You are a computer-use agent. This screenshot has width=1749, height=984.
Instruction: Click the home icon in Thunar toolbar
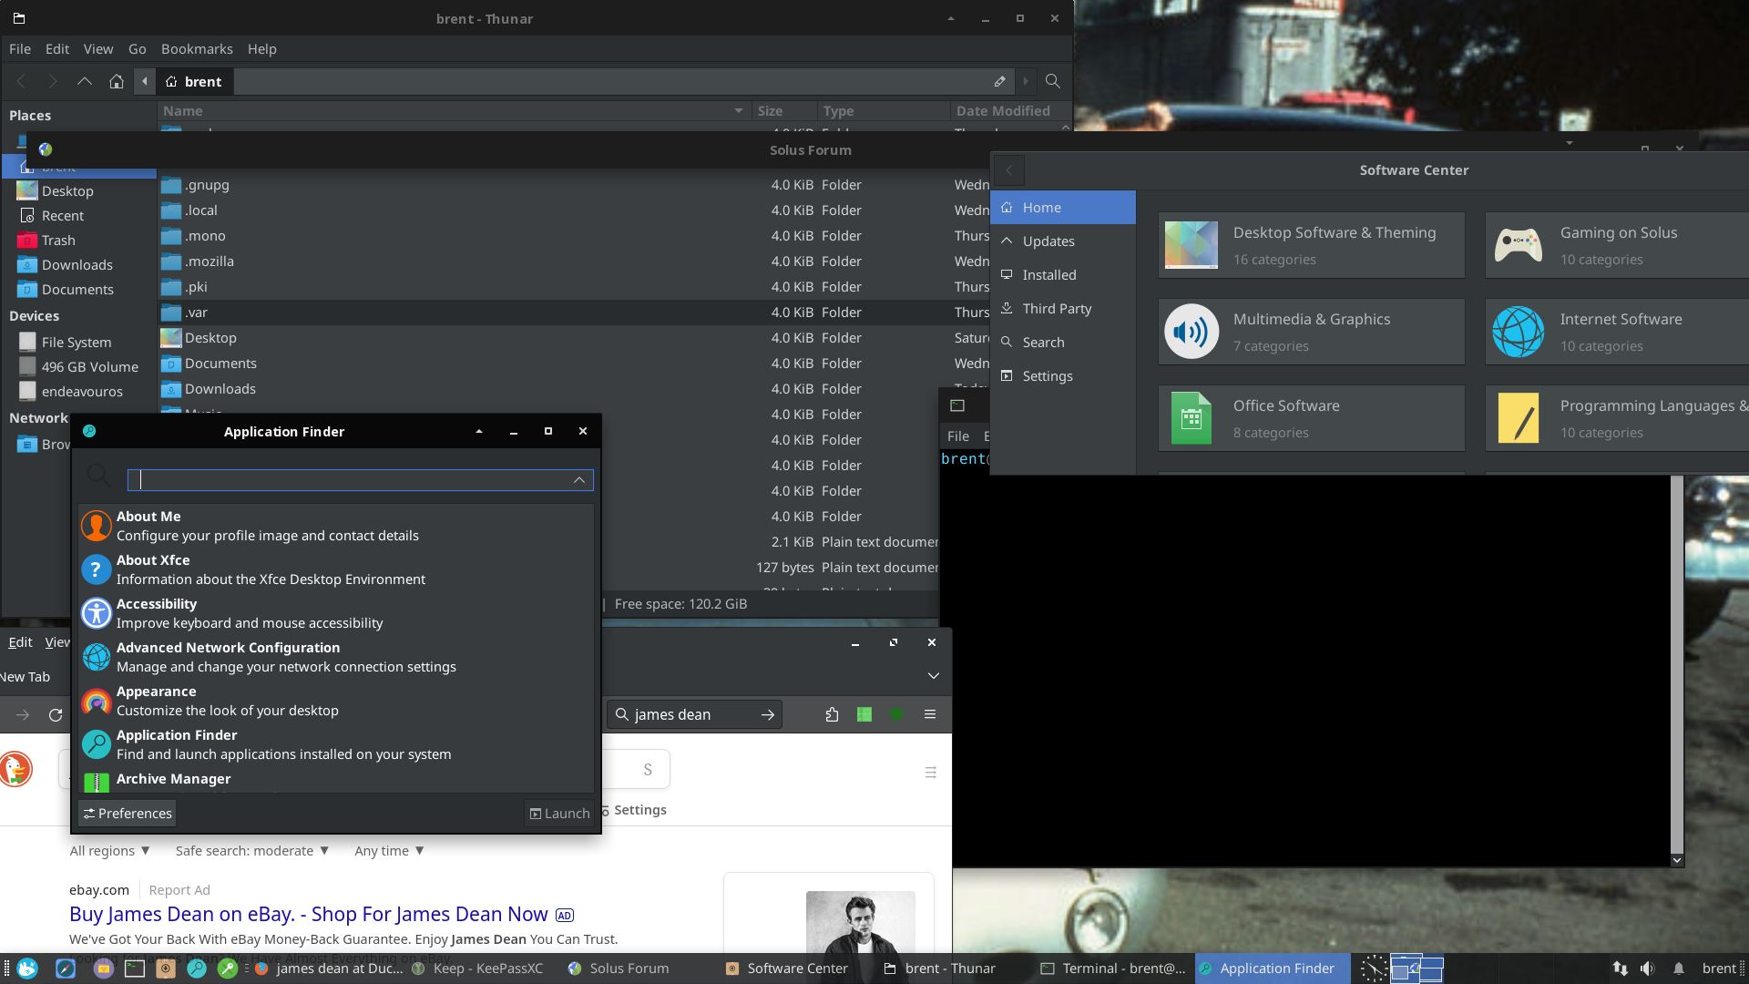[117, 81]
